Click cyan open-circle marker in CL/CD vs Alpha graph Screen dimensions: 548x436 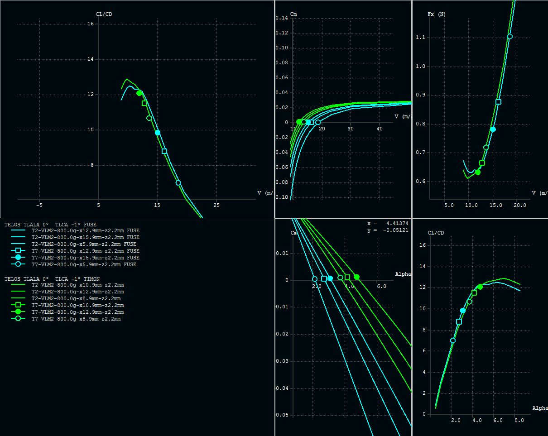pos(453,340)
